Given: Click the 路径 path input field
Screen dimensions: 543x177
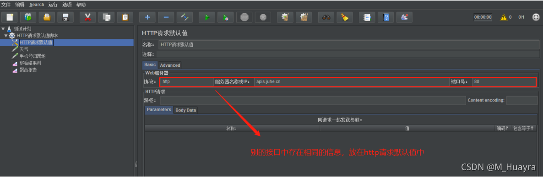Looking at the screenshot, I should coord(313,100).
